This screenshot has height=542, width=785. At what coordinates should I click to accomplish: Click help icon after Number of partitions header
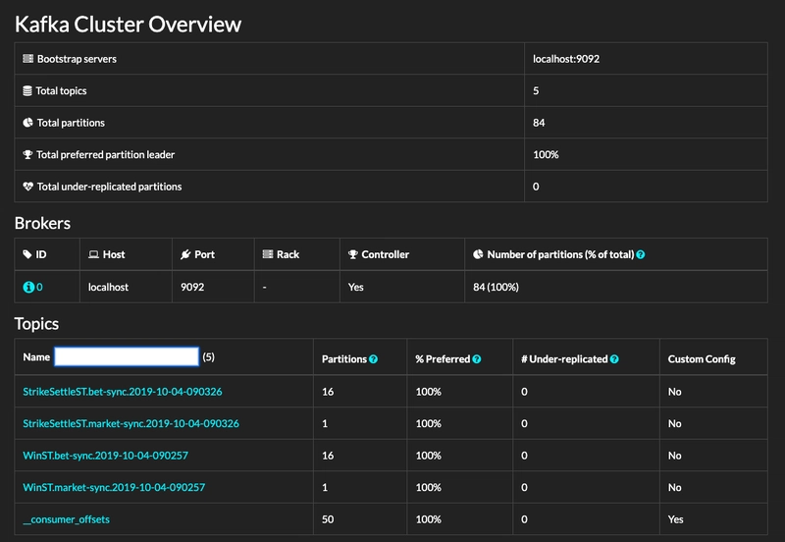[641, 255]
